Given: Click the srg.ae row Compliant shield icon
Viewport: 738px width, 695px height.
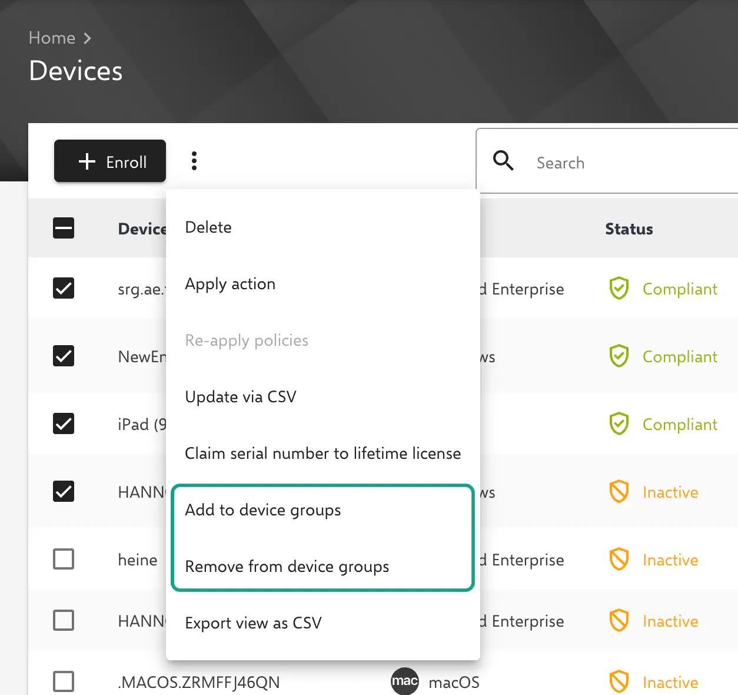Looking at the screenshot, I should (619, 289).
